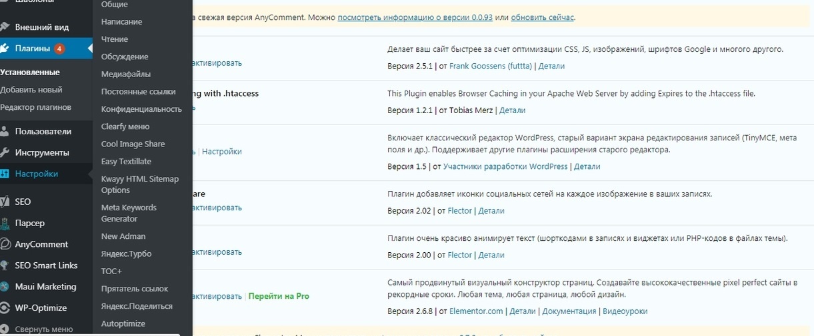Click the Инструменты wrench icon
The width and height of the screenshot is (814, 336).
(x=4, y=153)
